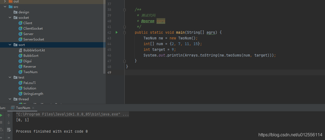Image resolution: width=325 pixels, height=140 pixels.
Task: Click 'new TwoNum()' constructor call in code
Action: pos(183,38)
